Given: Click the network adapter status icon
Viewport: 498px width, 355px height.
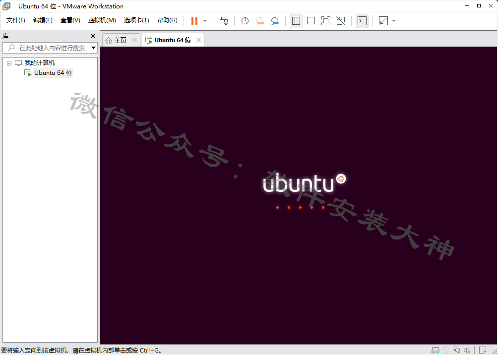Looking at the screenshot, I should click(x=456, y=350).
